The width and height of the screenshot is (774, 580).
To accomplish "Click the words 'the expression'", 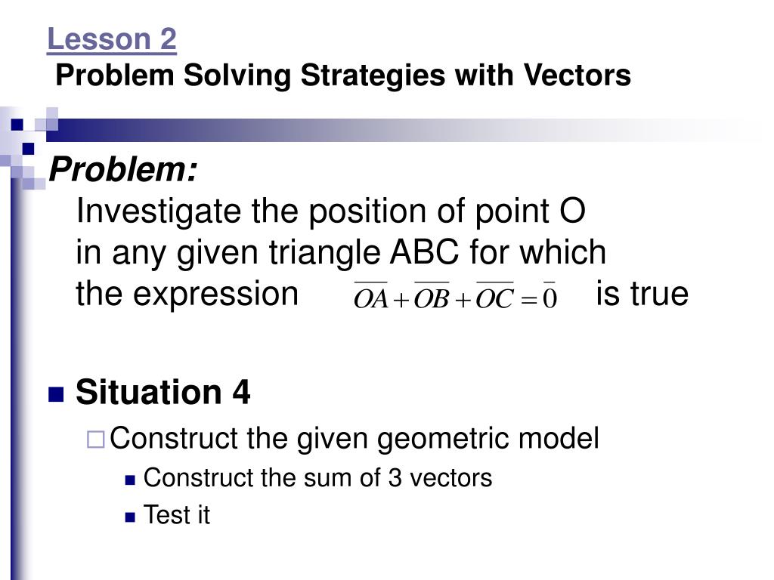I will point(187,293).
